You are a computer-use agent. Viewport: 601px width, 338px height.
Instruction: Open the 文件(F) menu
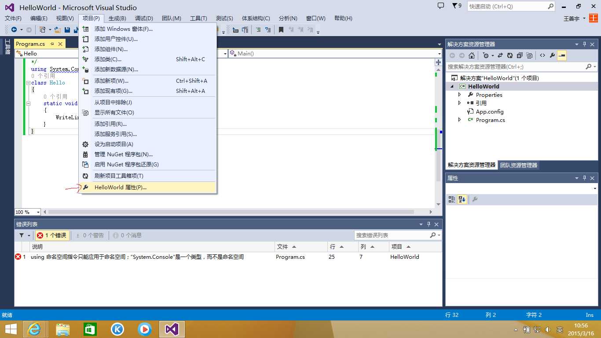[x=13, y=18]
